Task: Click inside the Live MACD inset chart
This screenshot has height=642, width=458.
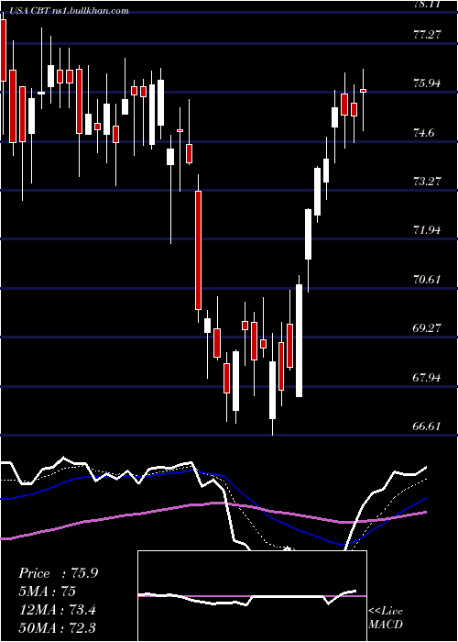Action: click(252, 596)
